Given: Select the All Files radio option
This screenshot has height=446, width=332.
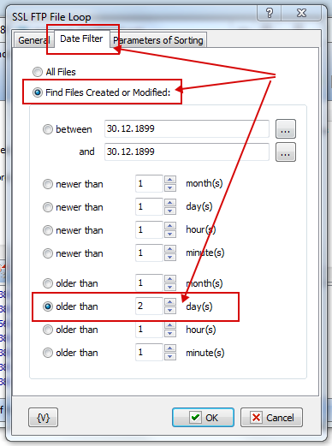Looking at the screenshot, I should click(x=38, y=72).
